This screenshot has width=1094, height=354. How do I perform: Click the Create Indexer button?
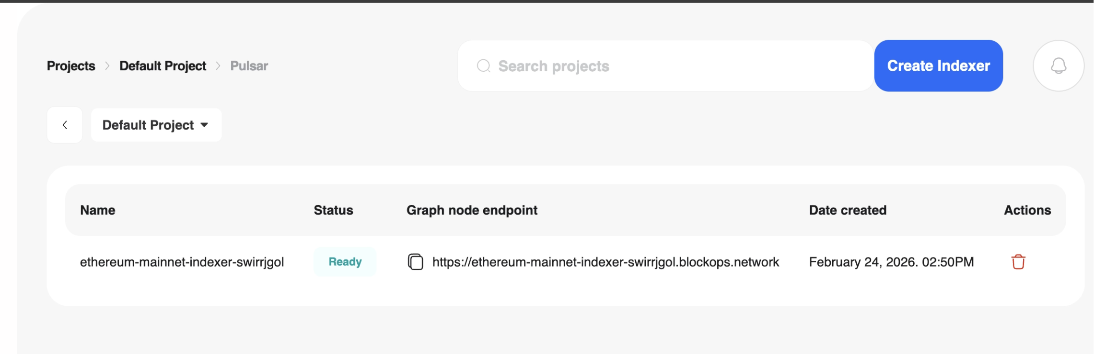coord(938,66)
